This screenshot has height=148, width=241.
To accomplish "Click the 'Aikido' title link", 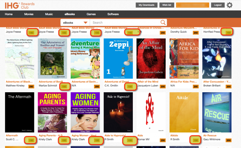I will [174, 136].
